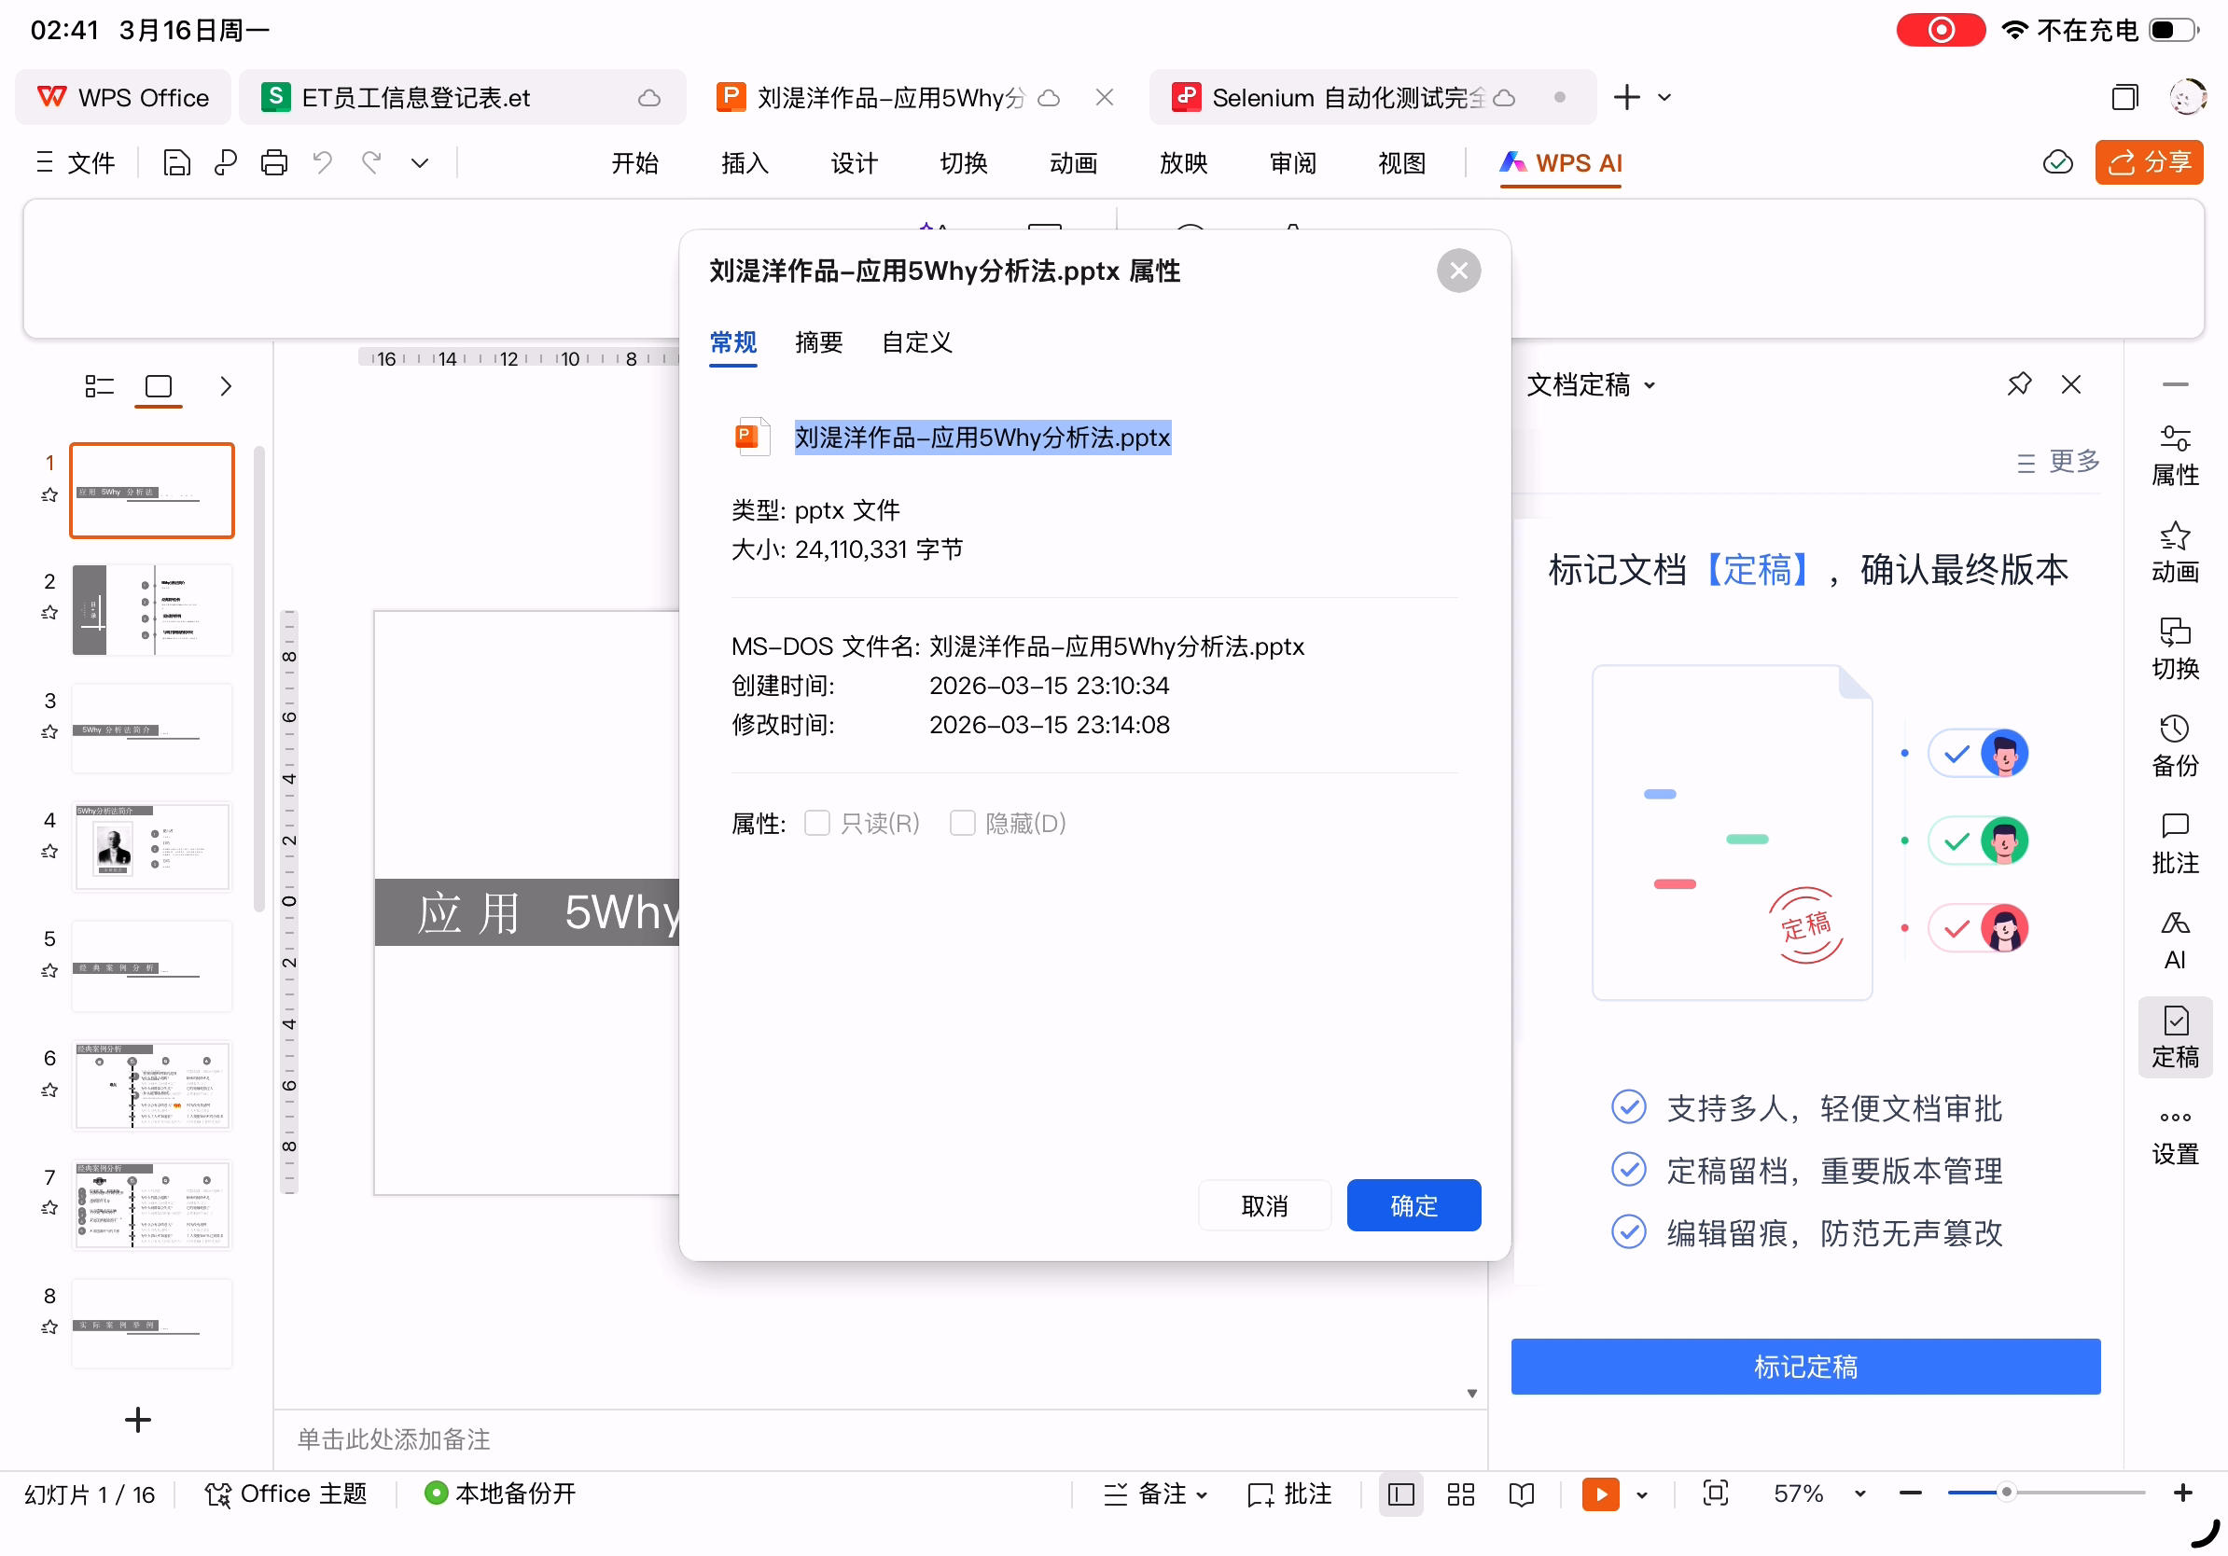
Task: Expand the 备注 notes dropdown
Action: tap(1202, 1494)
